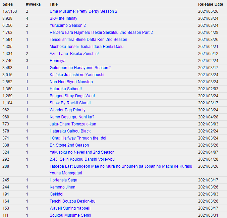This screenshot has width=227, height=218.
Task: Open I Chu: Halfway Through the Idol
Action: (x=78, y=138)
